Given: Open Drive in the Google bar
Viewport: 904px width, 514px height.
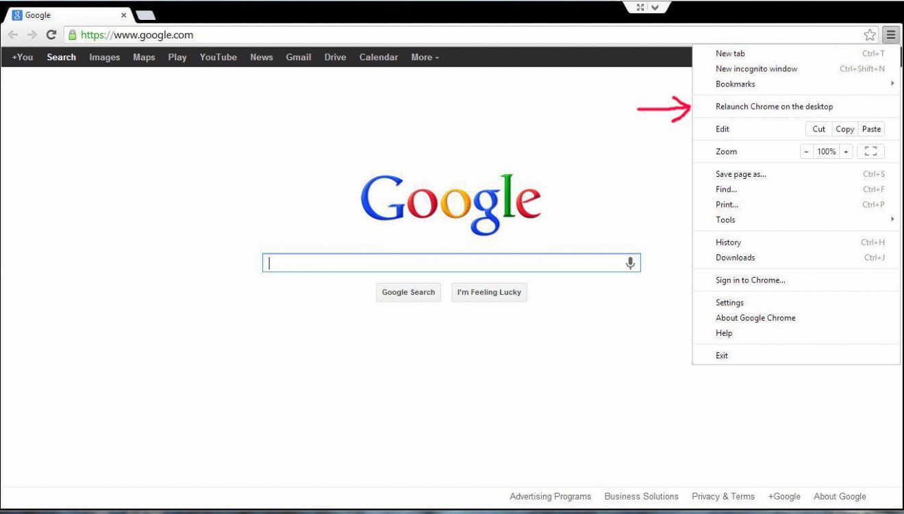Looking at the screenshot, I should (x=336, y=58).
